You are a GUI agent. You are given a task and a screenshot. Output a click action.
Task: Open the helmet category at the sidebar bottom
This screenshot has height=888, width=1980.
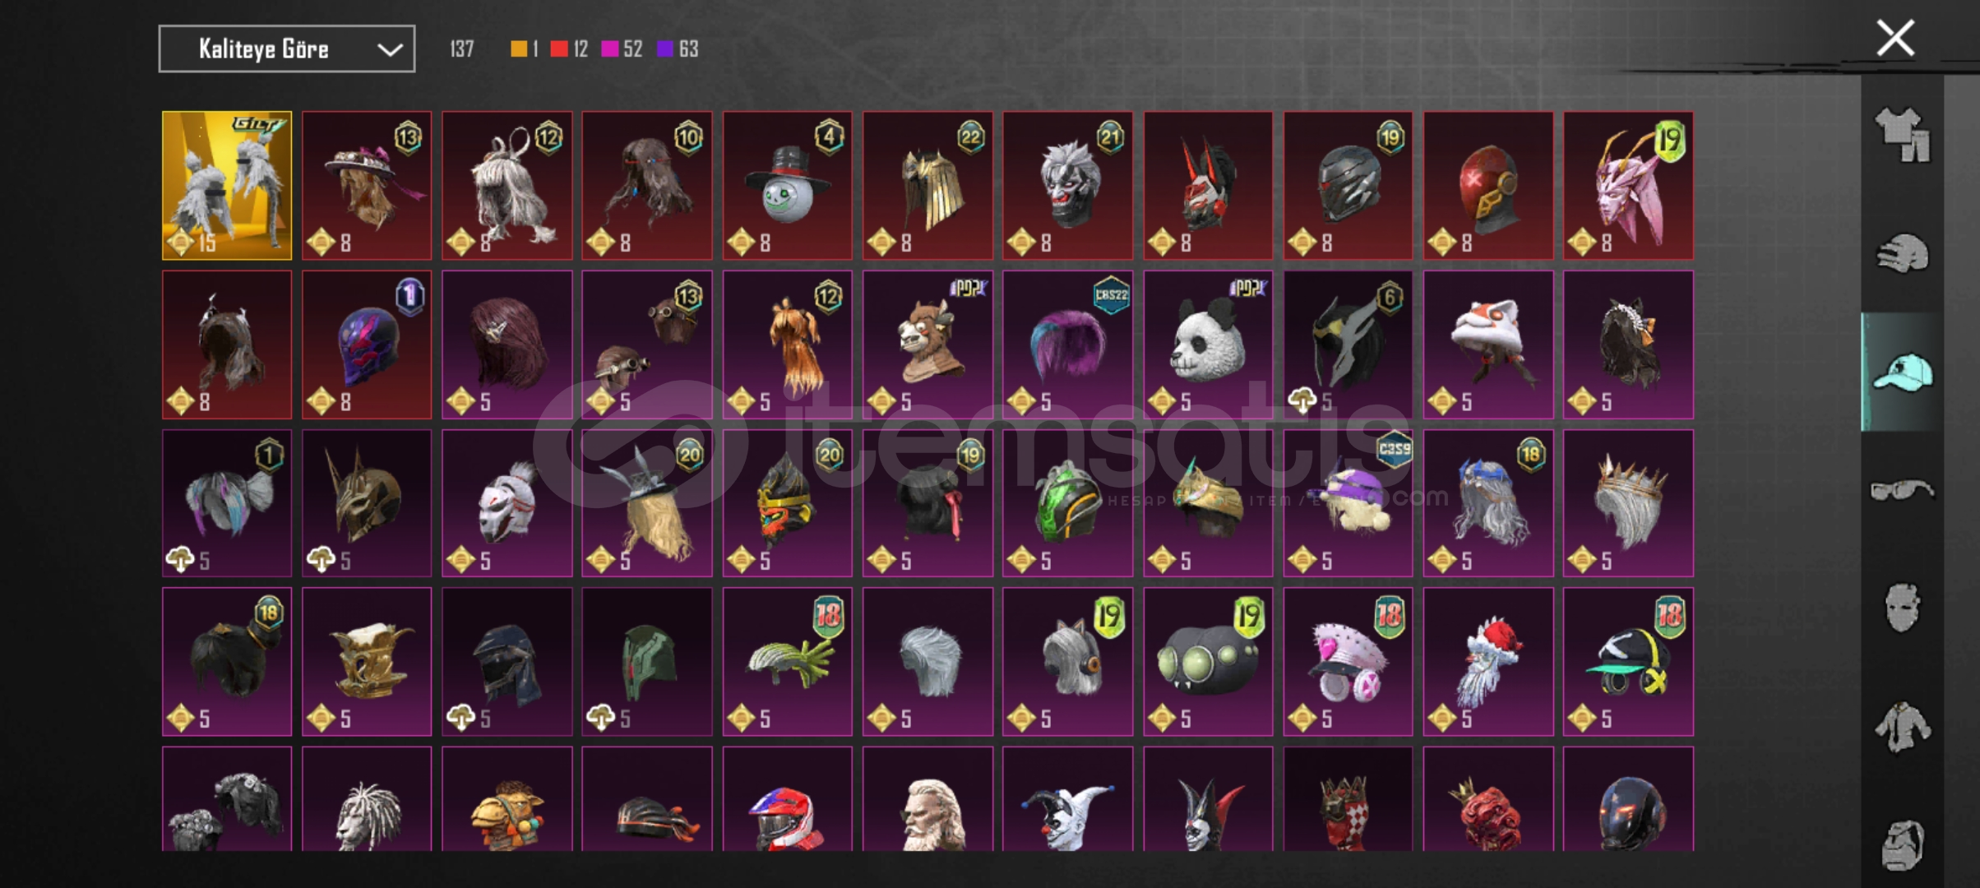pyautogui.click(x=1902, y=844)
